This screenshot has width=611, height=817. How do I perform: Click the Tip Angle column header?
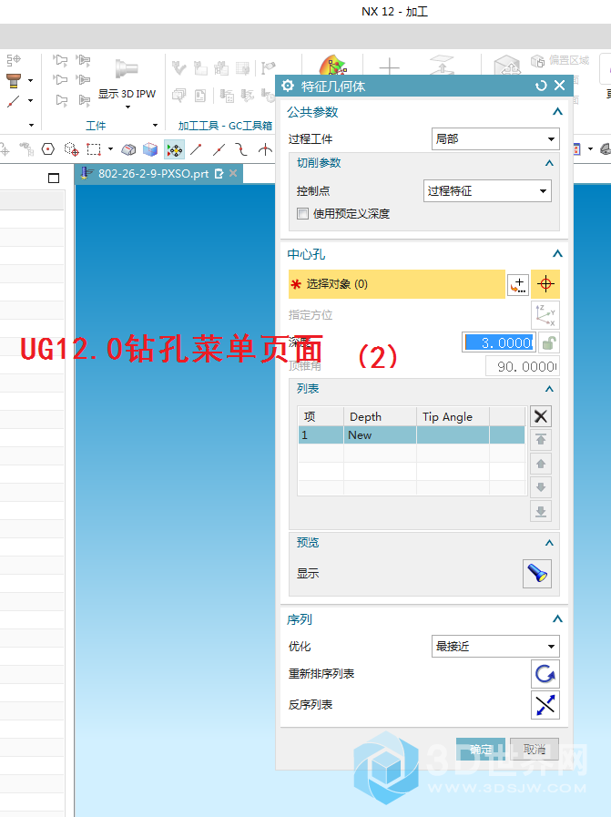[453, 417]
